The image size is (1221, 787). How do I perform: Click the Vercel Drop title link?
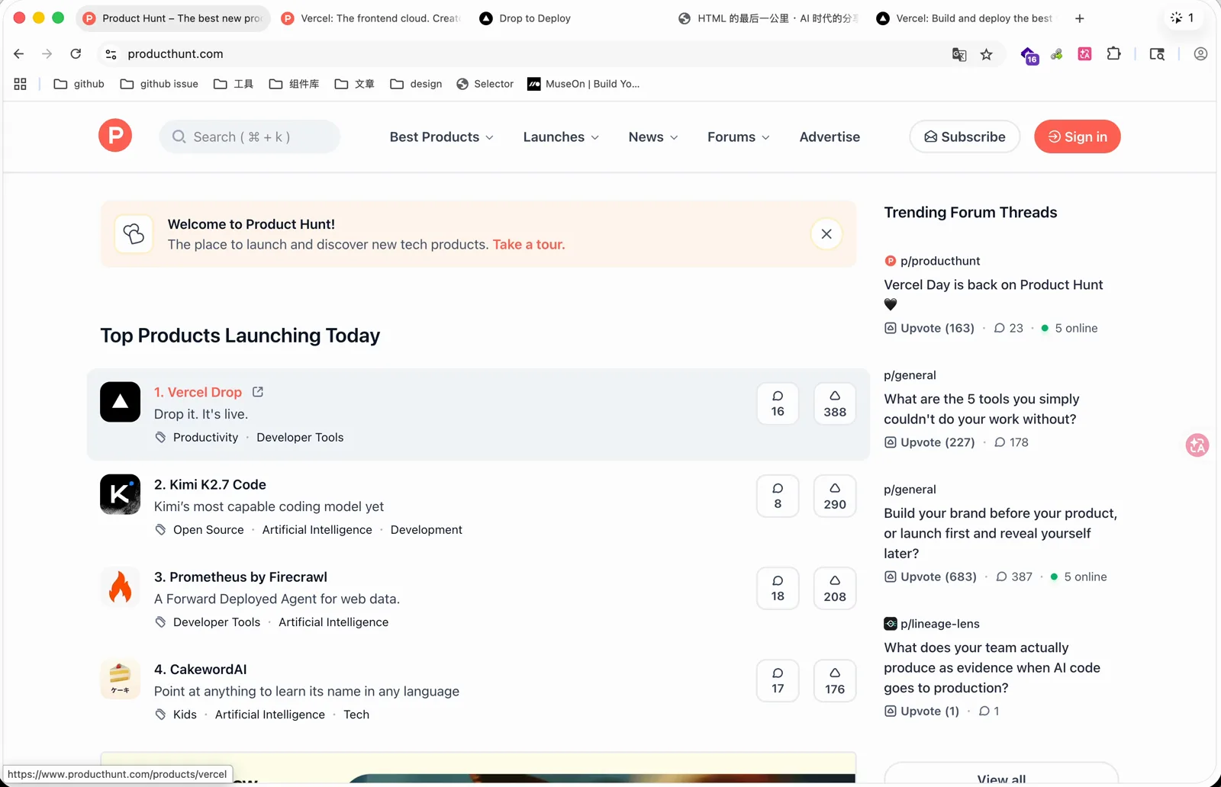tap(198, 392)
